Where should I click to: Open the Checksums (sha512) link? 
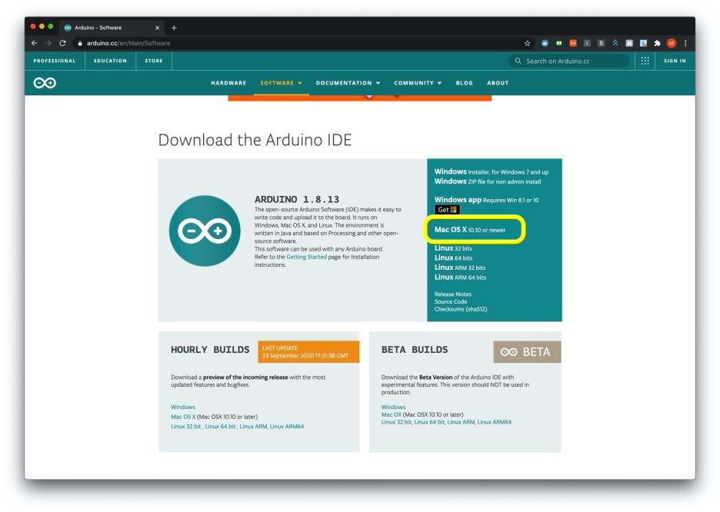461,309
